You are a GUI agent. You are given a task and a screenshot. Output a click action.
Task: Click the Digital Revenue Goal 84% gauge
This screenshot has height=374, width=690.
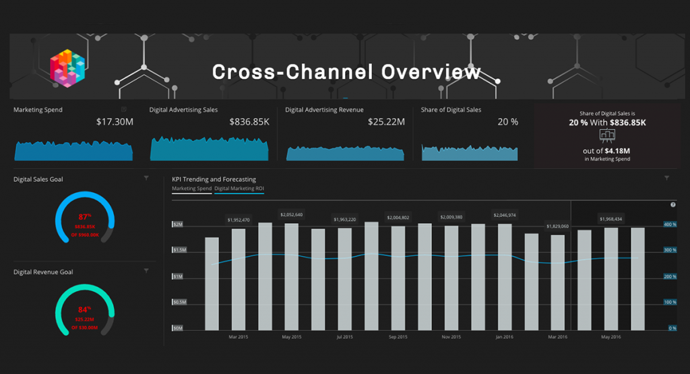[85, 310]
